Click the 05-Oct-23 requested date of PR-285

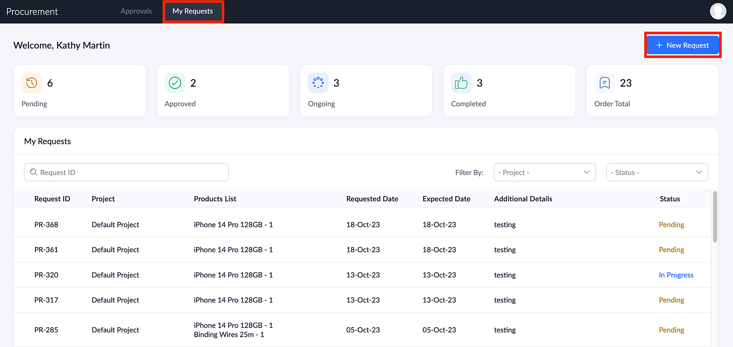tap(363, 330)
